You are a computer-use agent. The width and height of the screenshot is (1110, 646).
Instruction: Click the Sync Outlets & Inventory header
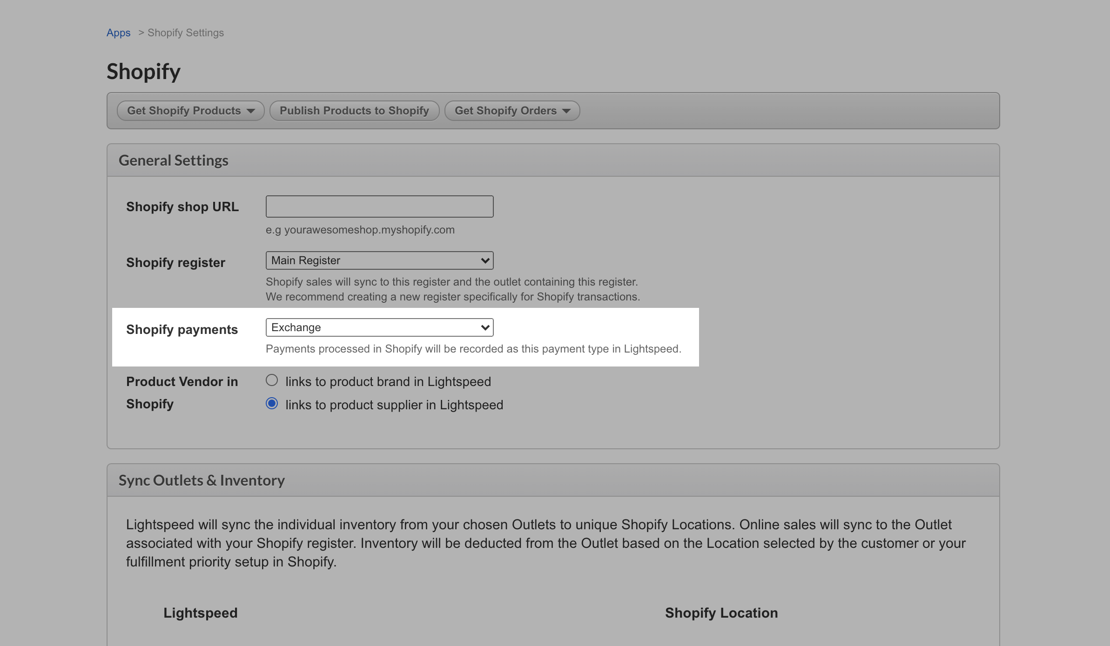pyautogui.click(x=202, y=480)
